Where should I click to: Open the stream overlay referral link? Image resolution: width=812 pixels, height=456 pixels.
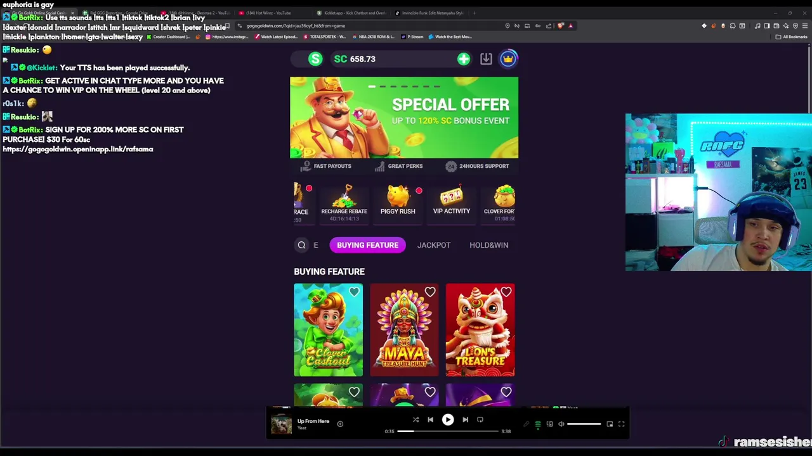coord(78,149)
